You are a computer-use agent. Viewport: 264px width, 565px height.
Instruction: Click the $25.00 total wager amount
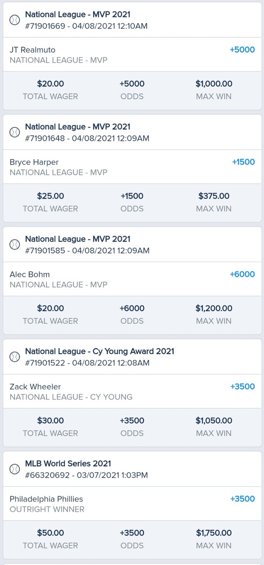coord(50,196)
